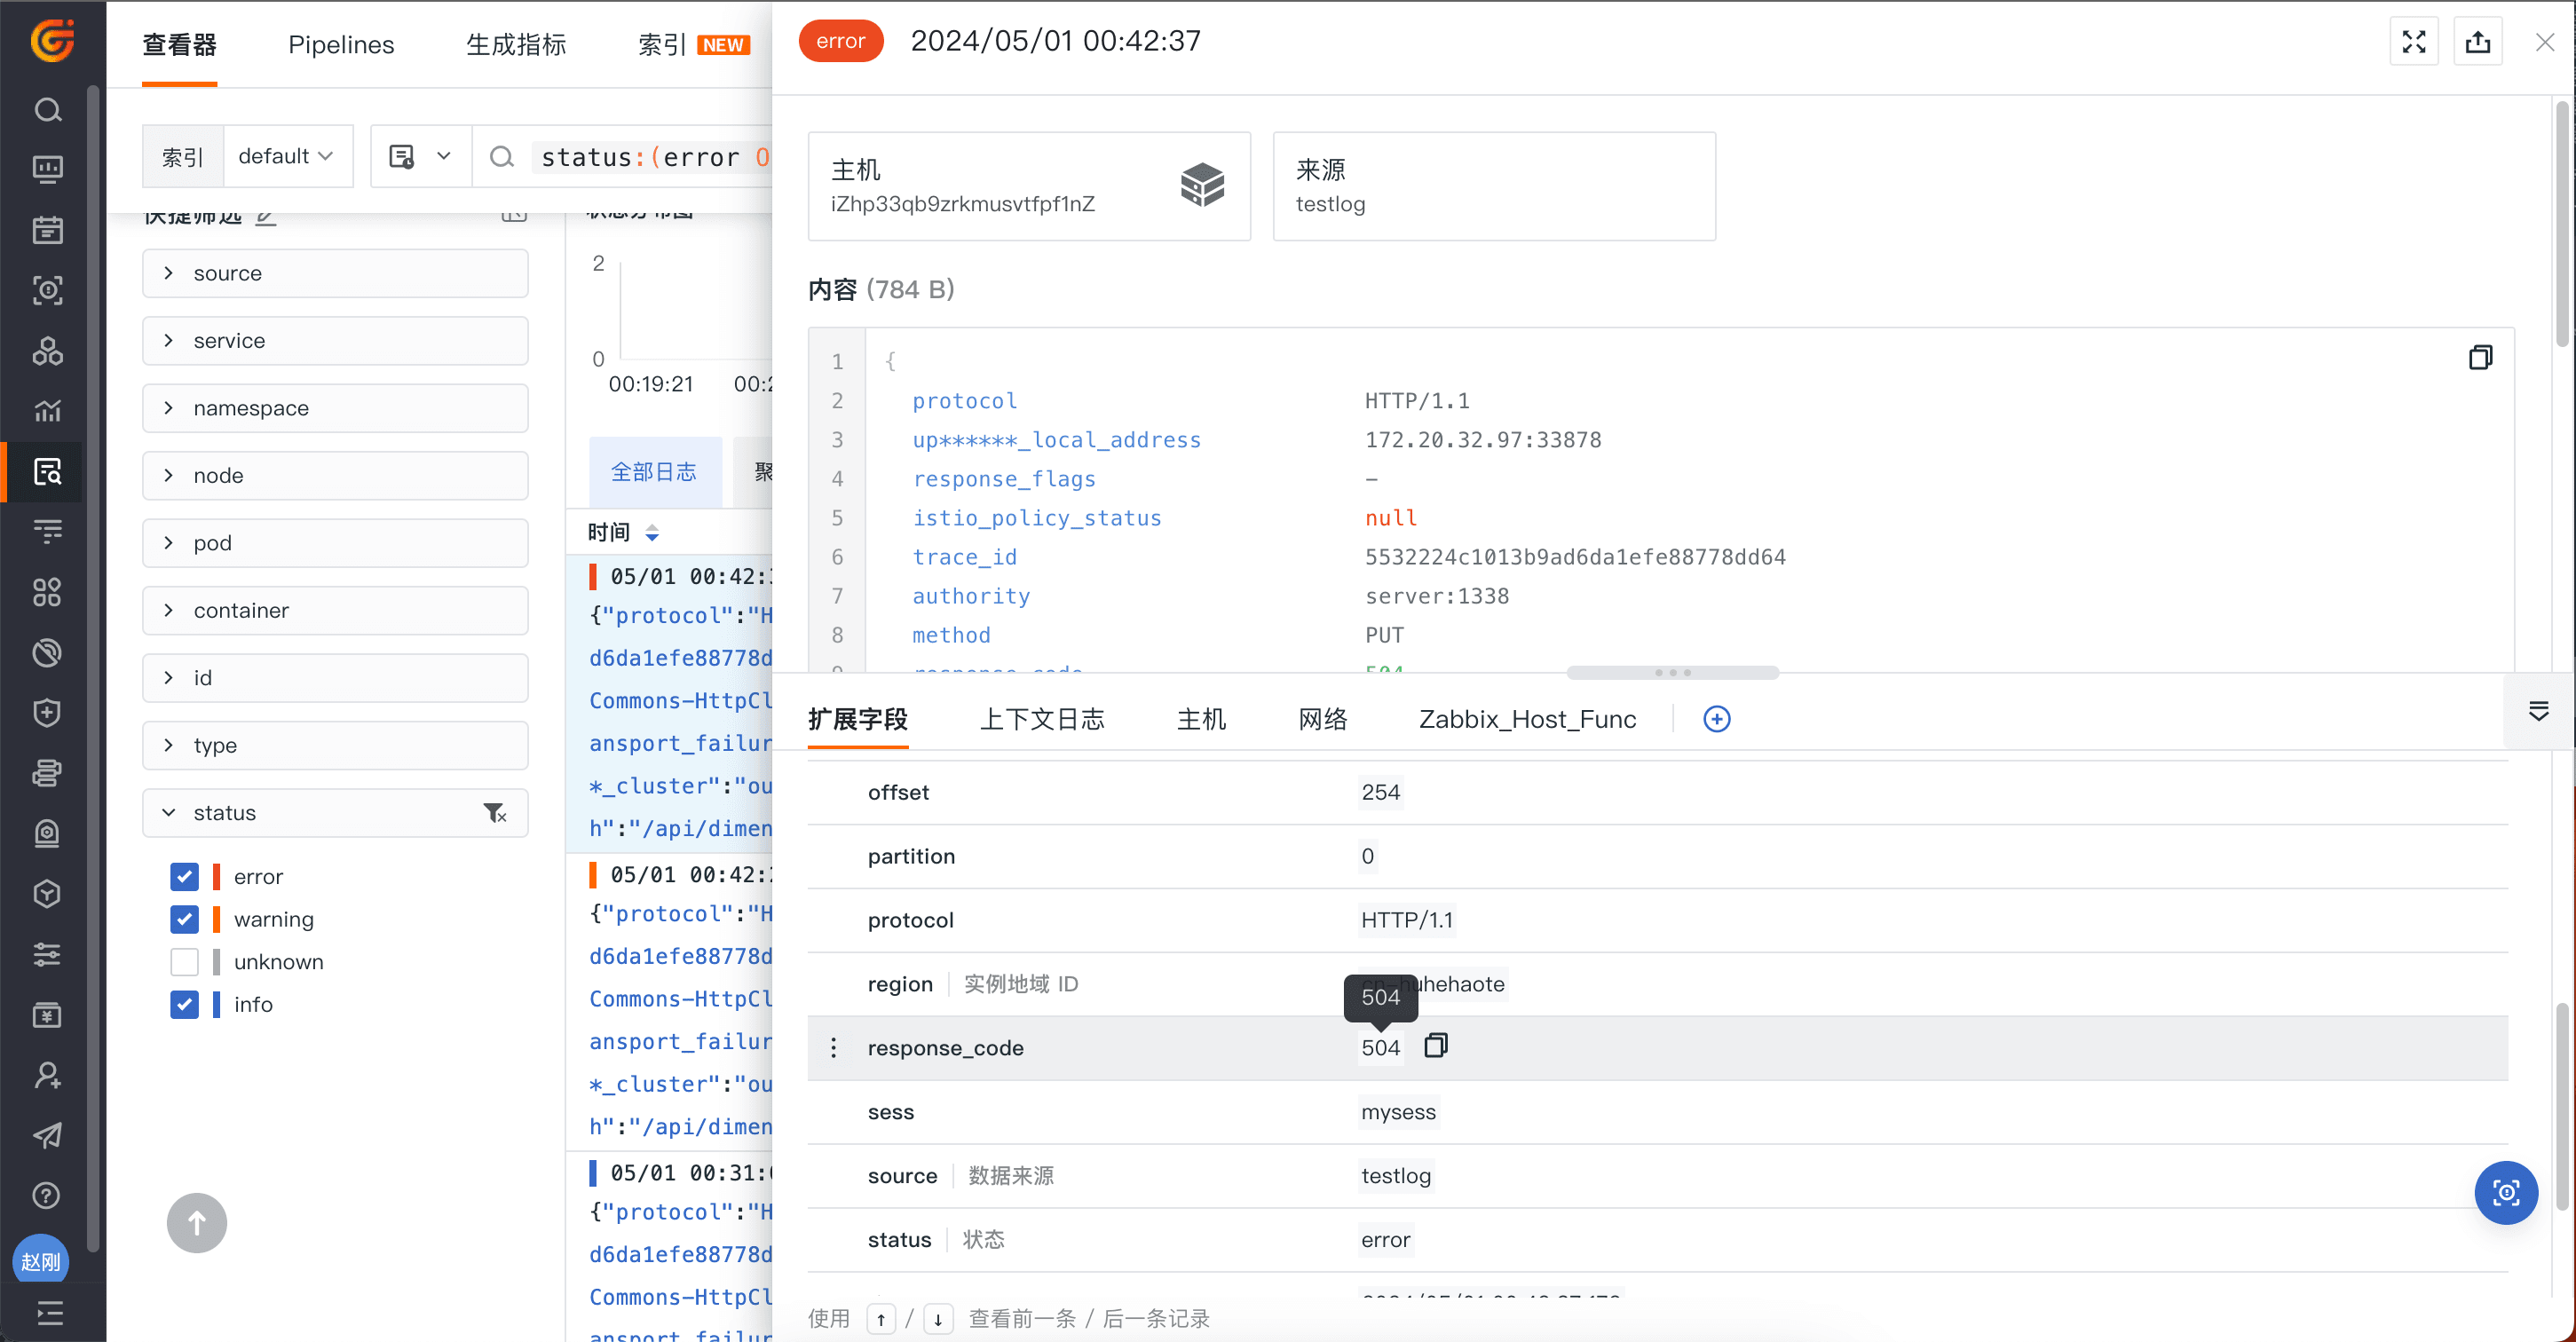The width and height of the screenshot is (2576, 1342).
Task: Switch to the 网络 tab
Action: pos(1325,717)
